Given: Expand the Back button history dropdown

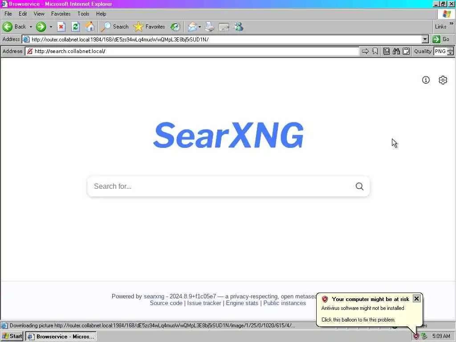Looking at the screenshot, I should click(x=31, y=27).
